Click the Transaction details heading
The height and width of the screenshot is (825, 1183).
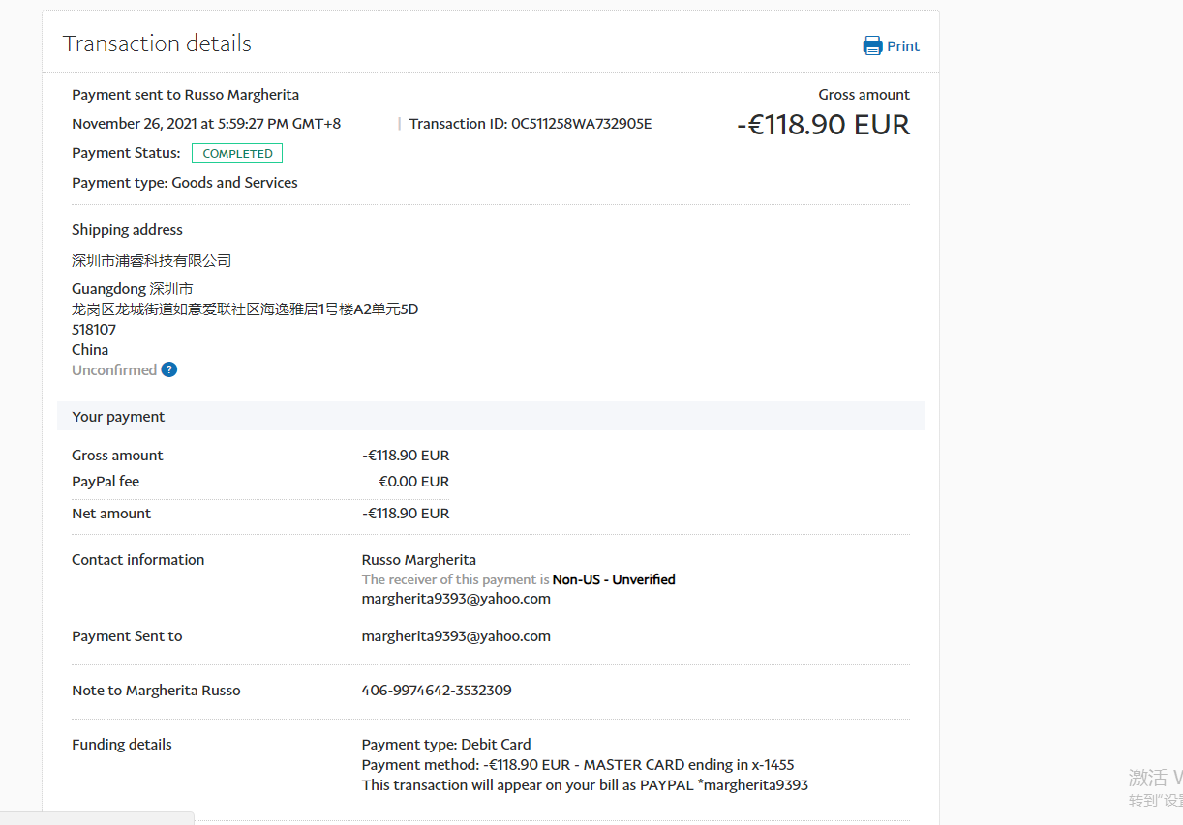tap(157, 44)
